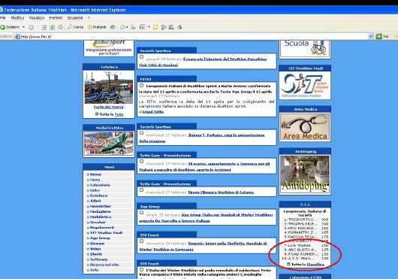The width and height of the screenshot is (398, 279).
Task: Open the Leggi Tutto link
Action: [153, 111]
